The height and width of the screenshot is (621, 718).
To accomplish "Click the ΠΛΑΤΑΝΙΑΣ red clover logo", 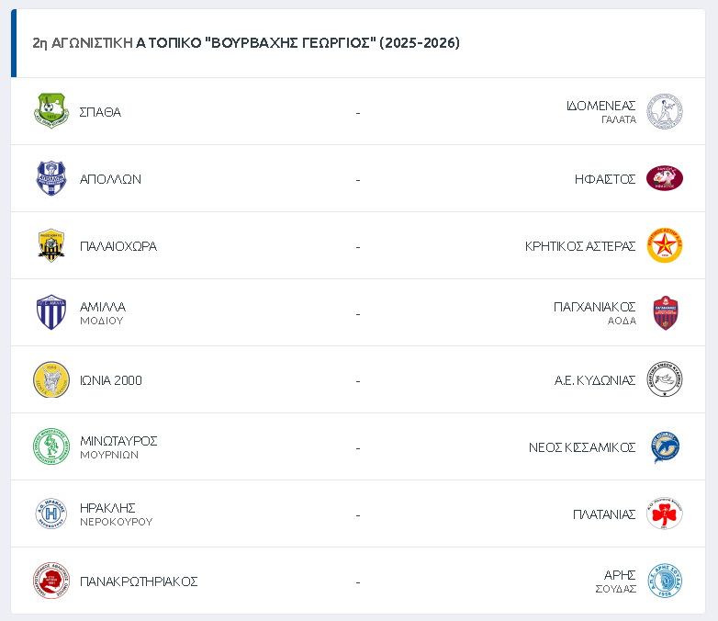I will pos(664,514).
